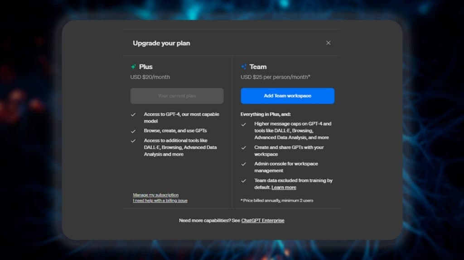Click checkmark beside Create and share GPTs
Image resolution: width=464 pixels, height=260 pixels.
(x=243, y=148)
